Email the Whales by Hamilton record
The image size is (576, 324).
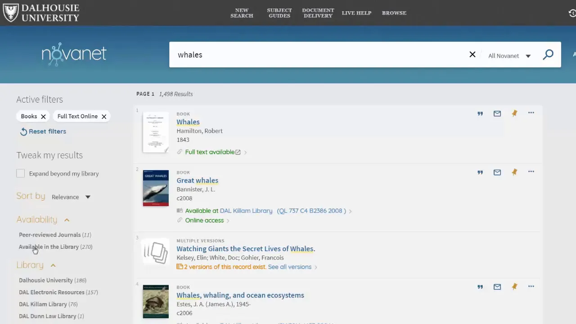pyautogui.click(x=497, y=114)
